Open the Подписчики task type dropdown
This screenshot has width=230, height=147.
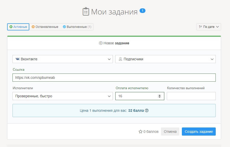point(166,59)
